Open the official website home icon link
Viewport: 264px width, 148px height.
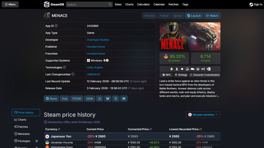(100, 99)
